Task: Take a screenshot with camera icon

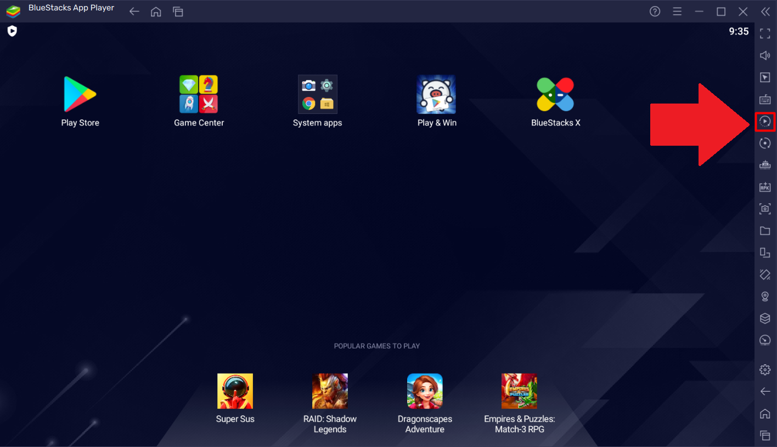Action: [765, 209]
